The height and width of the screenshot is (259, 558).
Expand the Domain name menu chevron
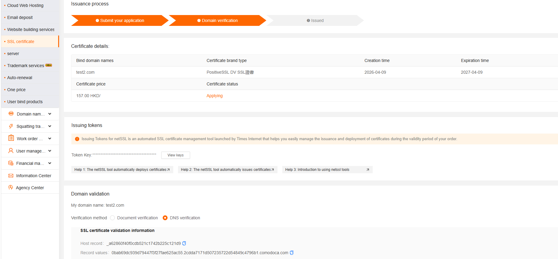click(50, 114)
